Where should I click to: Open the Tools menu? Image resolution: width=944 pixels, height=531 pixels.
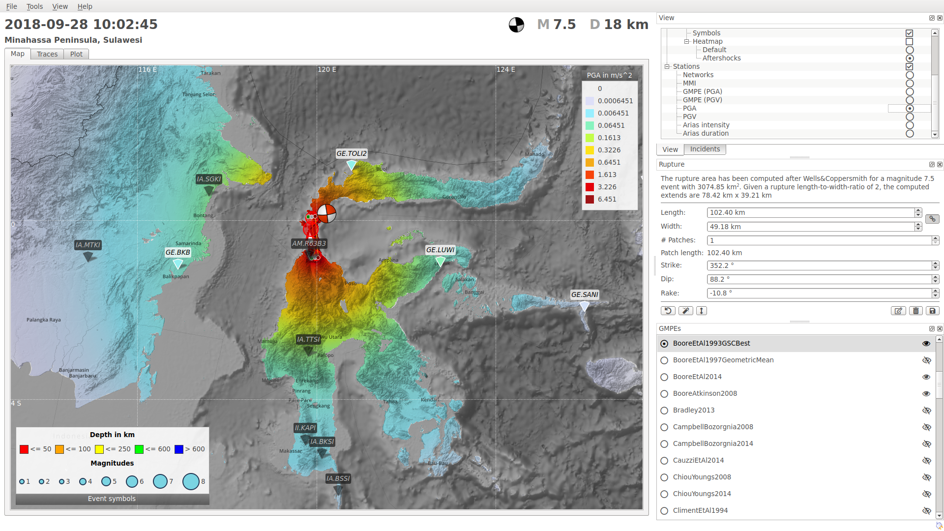point(34,6)
